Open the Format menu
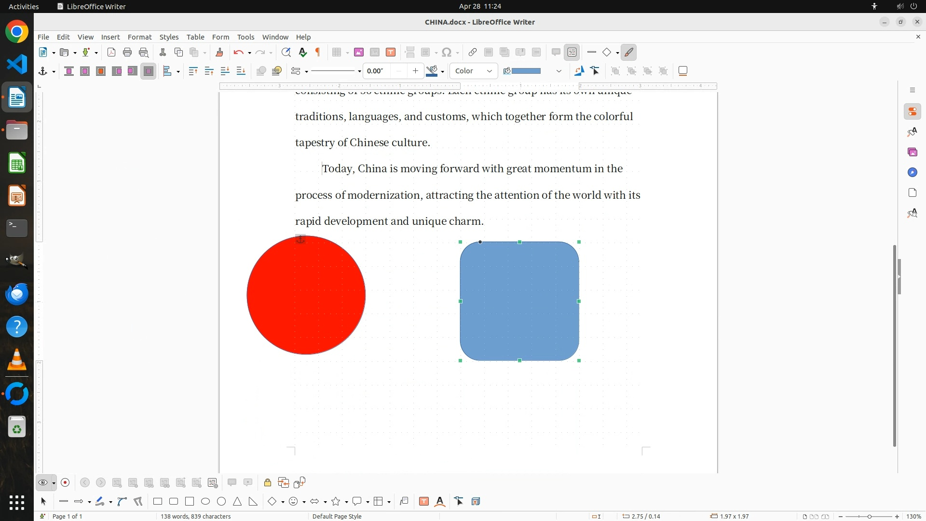Viewport: 926px width, 521px height. 139,37
